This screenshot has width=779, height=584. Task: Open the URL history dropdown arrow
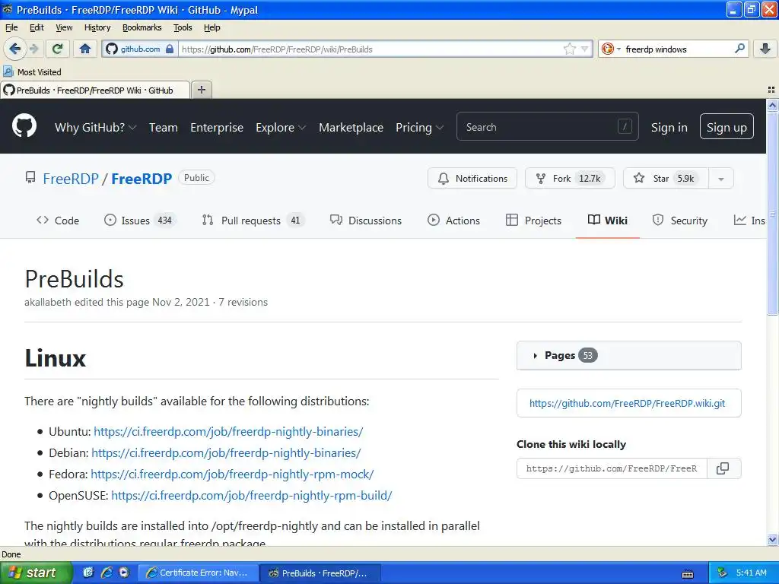point(585,49)
